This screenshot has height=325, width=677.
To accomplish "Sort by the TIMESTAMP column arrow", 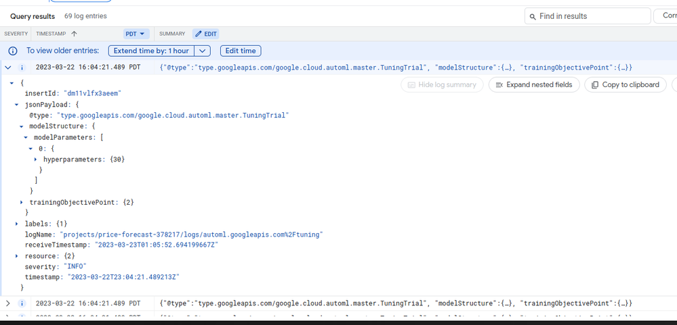I will tap(74, 34).
